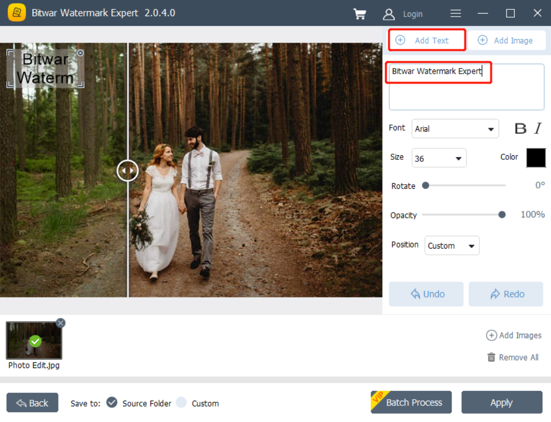Click the Photo Edit.jpg filename

34,365
